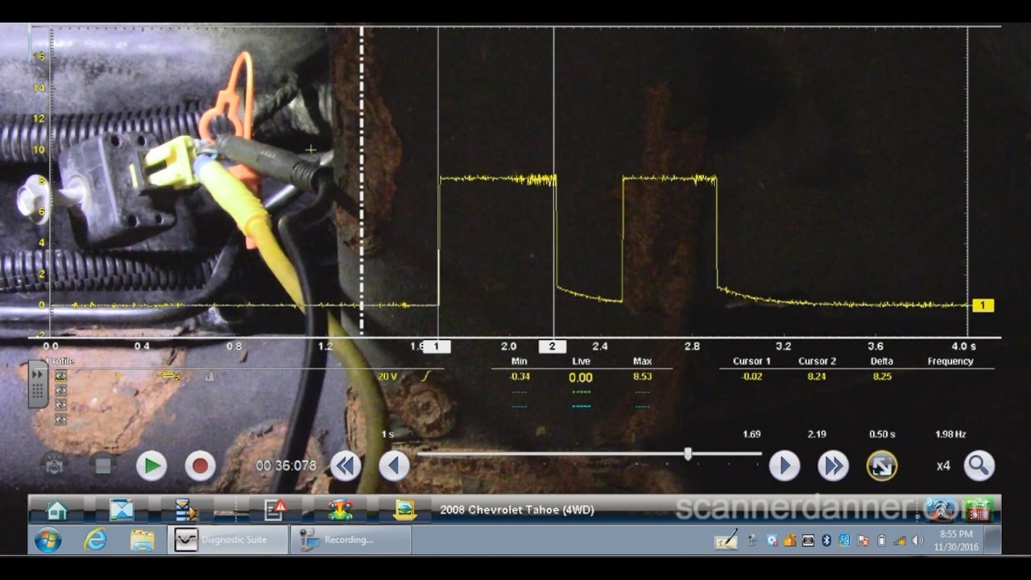Open the tablet input pen tray icon
The width and height of the screenshot is (1031, 580).
coord(727,540)
